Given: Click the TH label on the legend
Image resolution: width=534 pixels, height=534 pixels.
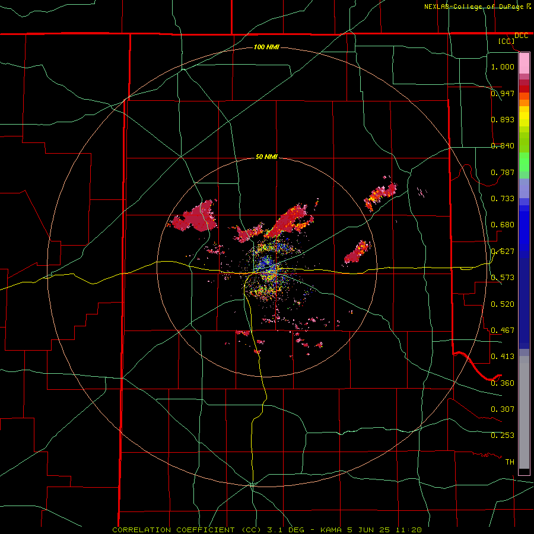Looking at the screenshot, I should pos(510,462).
